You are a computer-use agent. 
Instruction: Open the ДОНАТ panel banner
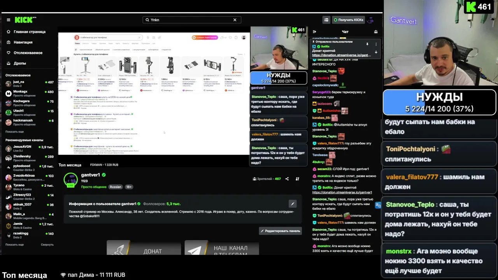[144, 248]
